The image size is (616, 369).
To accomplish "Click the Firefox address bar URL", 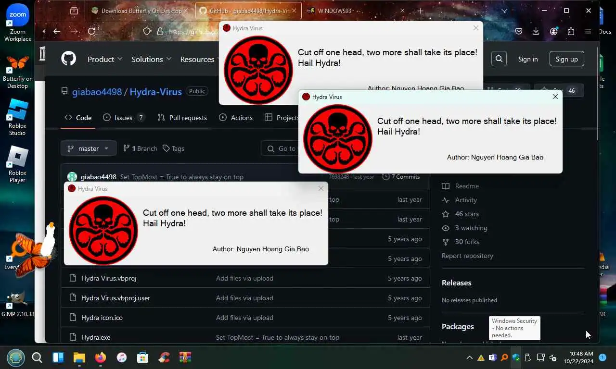I will 192,32.
